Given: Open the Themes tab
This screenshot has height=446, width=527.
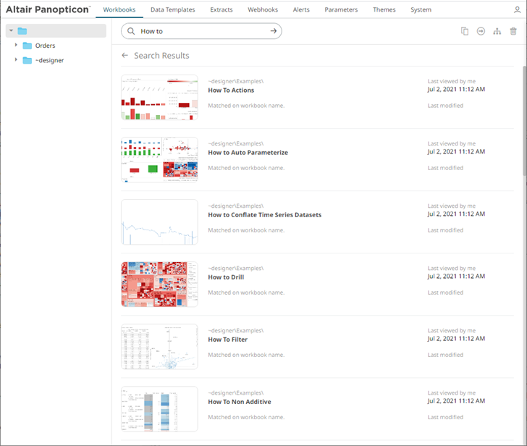Looking at the screenshot, I should coord(384,10).
